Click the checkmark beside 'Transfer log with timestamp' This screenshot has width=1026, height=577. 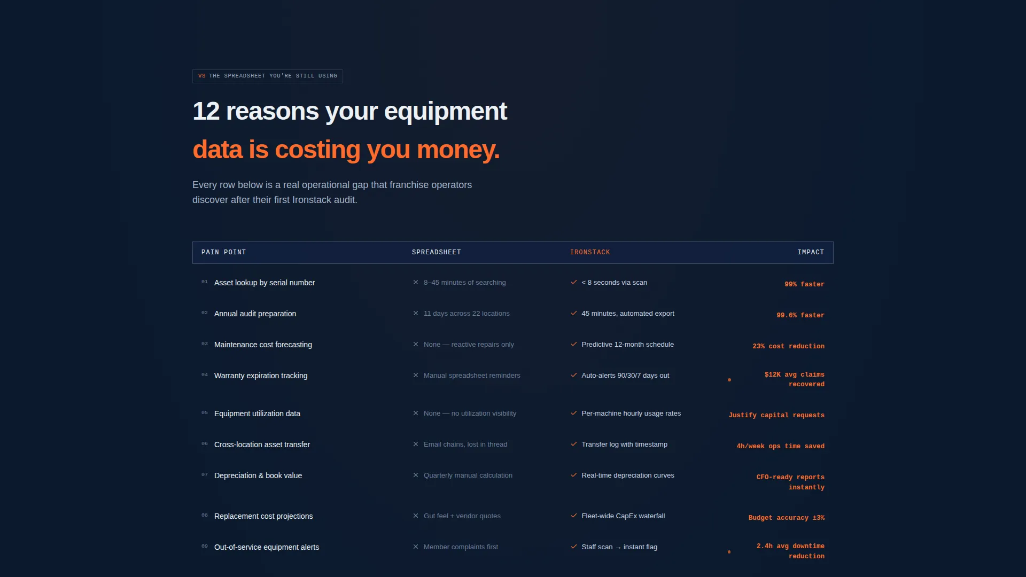click(574, 444)
